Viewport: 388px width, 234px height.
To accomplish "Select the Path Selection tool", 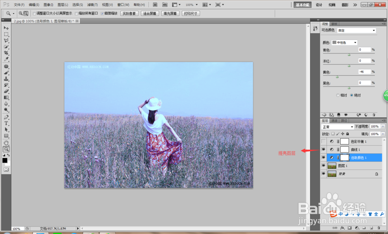I will [6, 130].
